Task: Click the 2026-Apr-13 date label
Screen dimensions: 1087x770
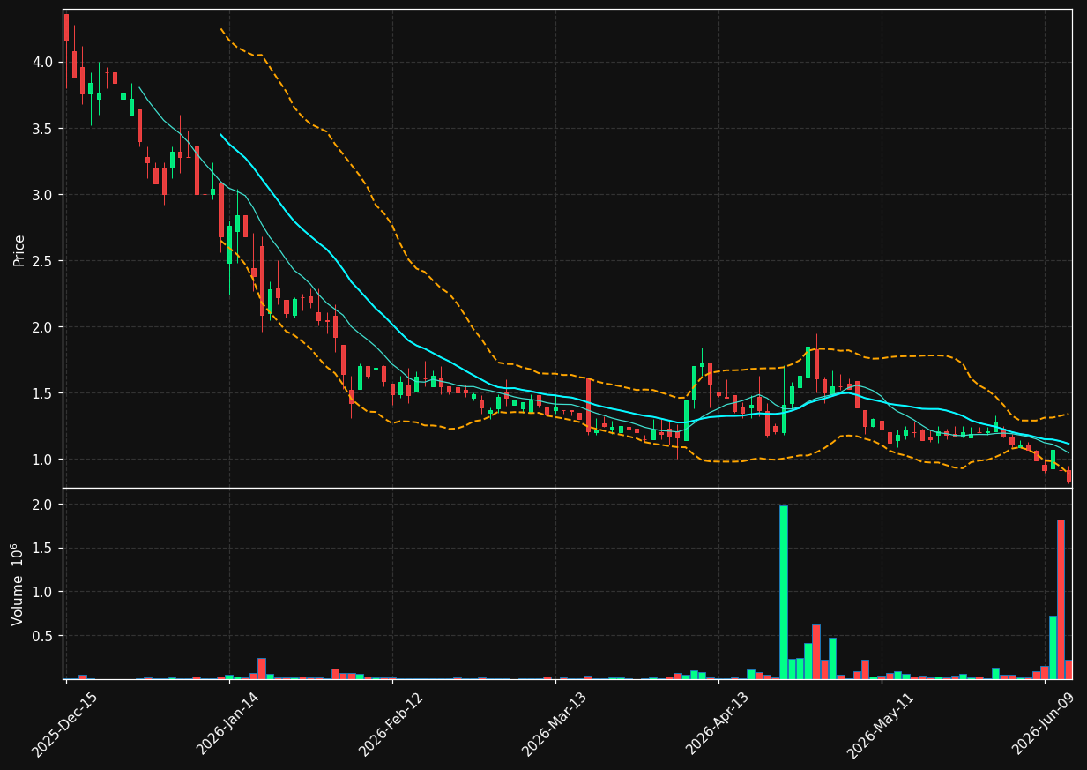Action: (717, 723)
